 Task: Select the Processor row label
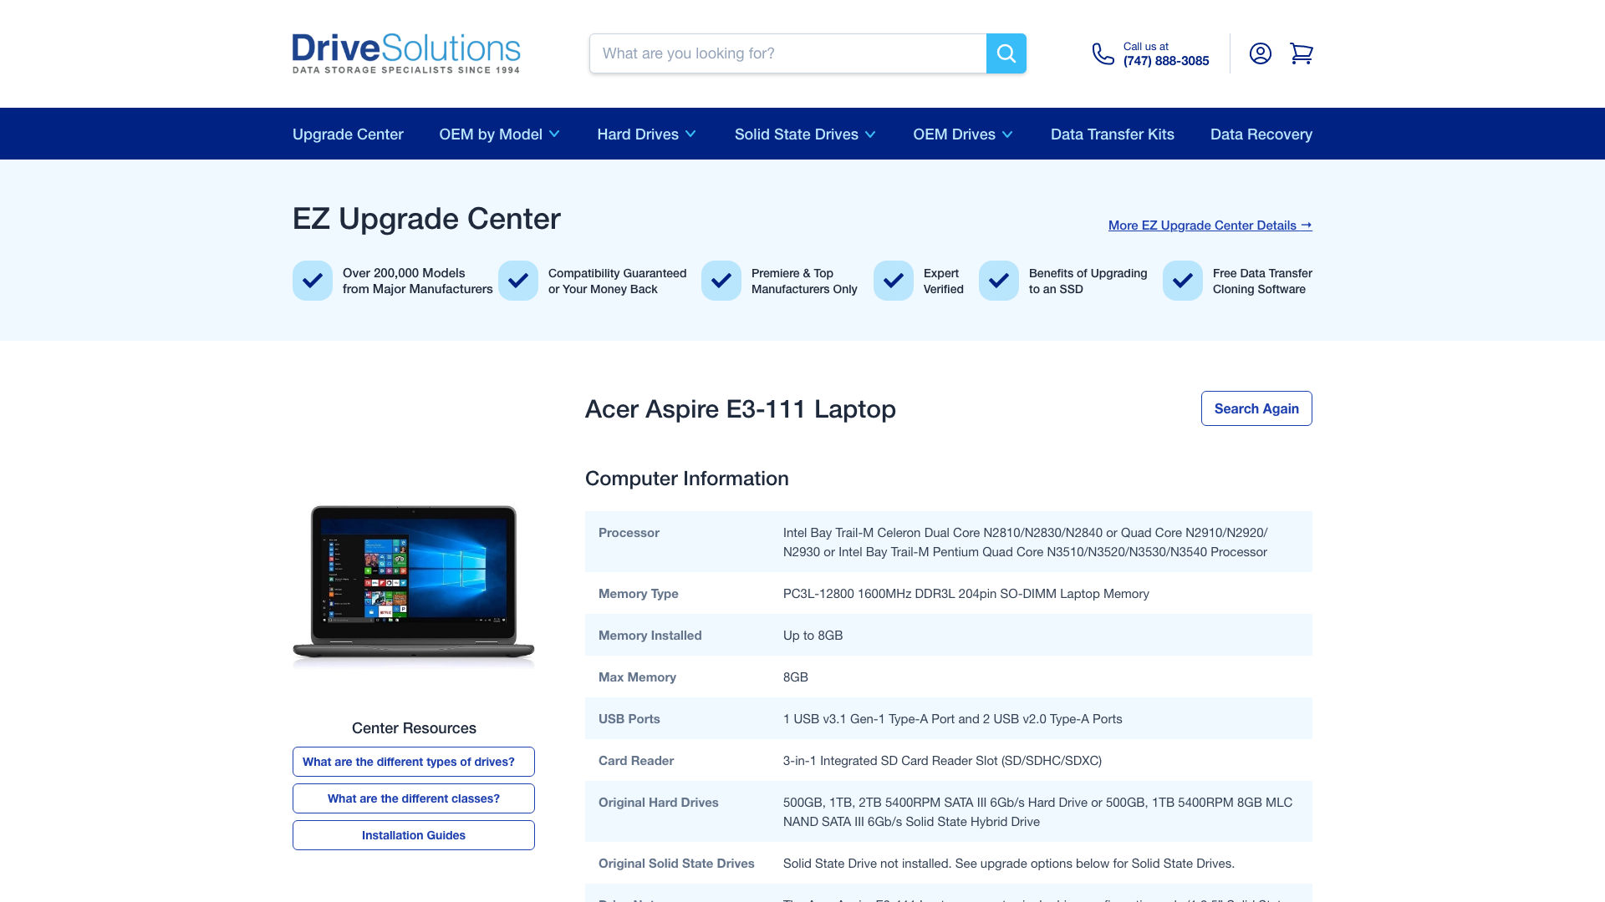click(x=629, y=533)
